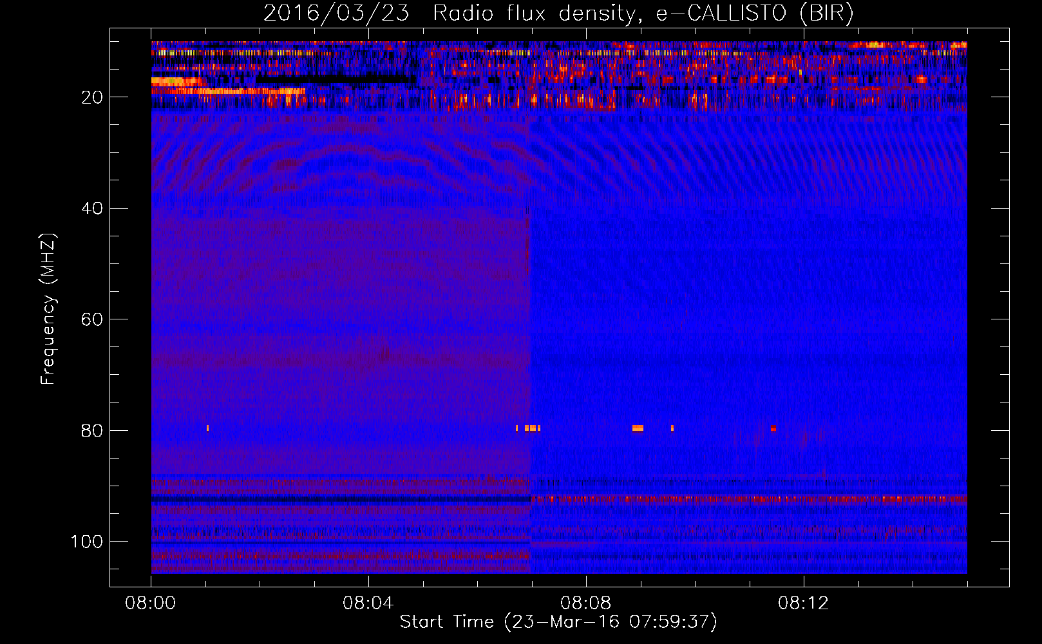1042x644 pixels.
Task: Click the '80' frequency tick label
Action: (x=93, y=430)
